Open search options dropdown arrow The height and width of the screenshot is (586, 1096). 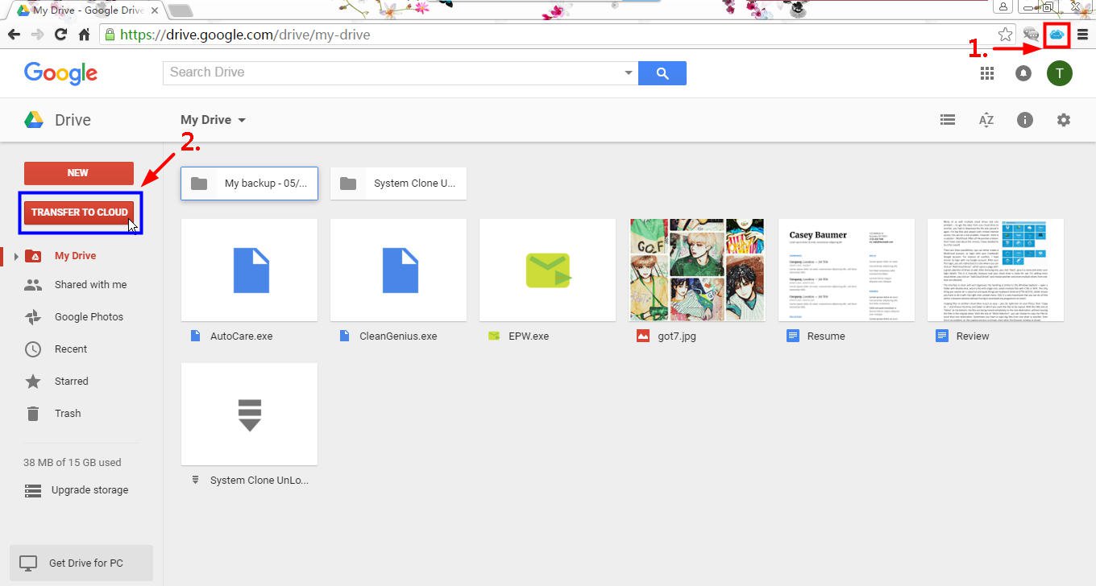coord(629,73)
